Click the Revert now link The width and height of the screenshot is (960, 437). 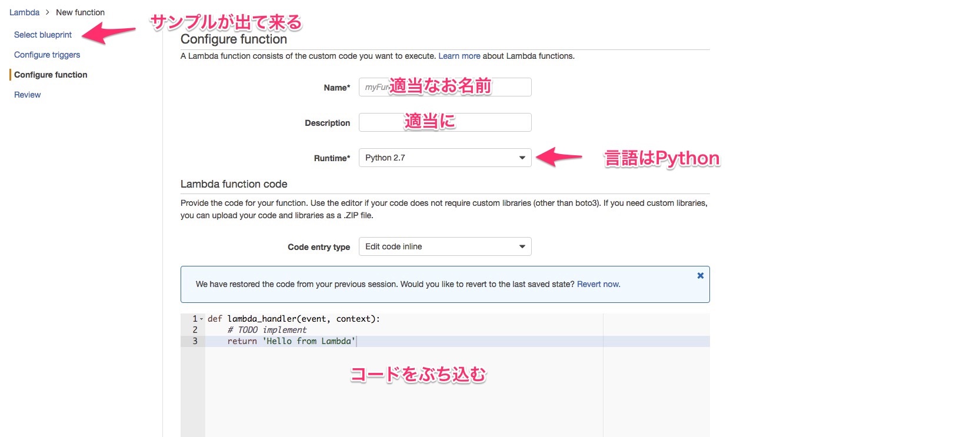tap(598, 284)
